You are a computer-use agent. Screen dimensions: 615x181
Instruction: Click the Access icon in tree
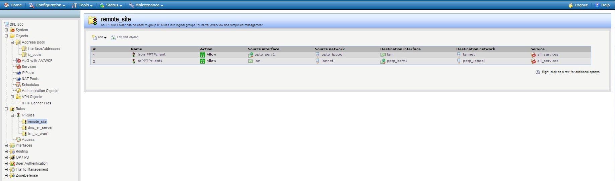(18, 140)
